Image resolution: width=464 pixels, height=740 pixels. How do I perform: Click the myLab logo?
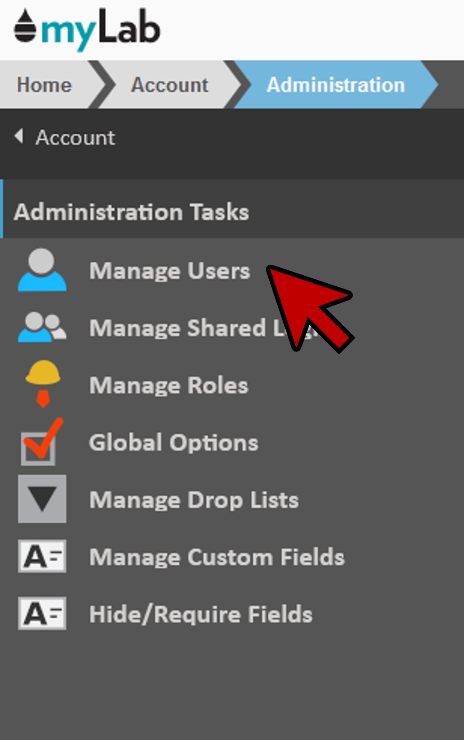coord(87,29)
